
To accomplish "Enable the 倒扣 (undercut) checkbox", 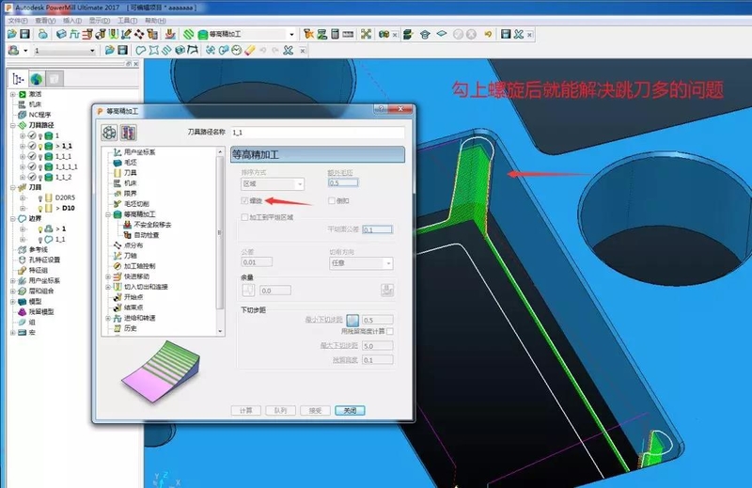I will point(332,201).
